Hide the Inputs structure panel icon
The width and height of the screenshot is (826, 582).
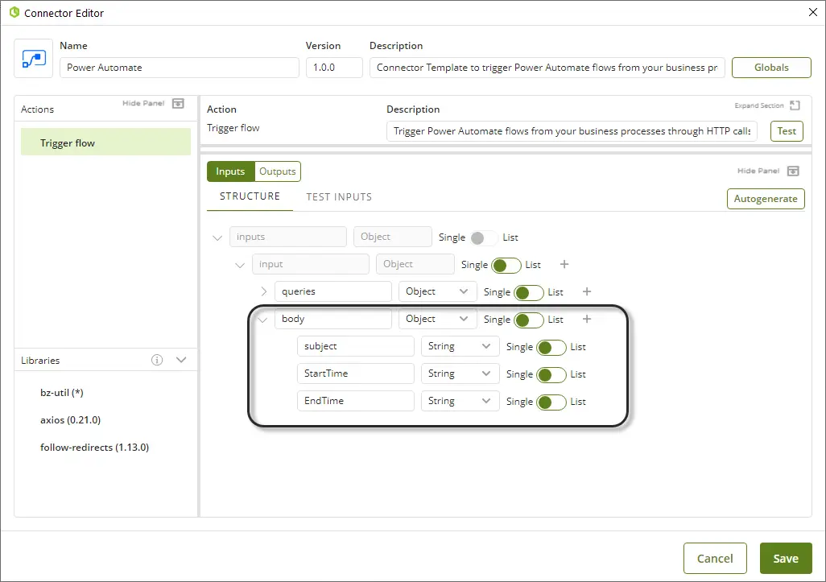[793, 171]
